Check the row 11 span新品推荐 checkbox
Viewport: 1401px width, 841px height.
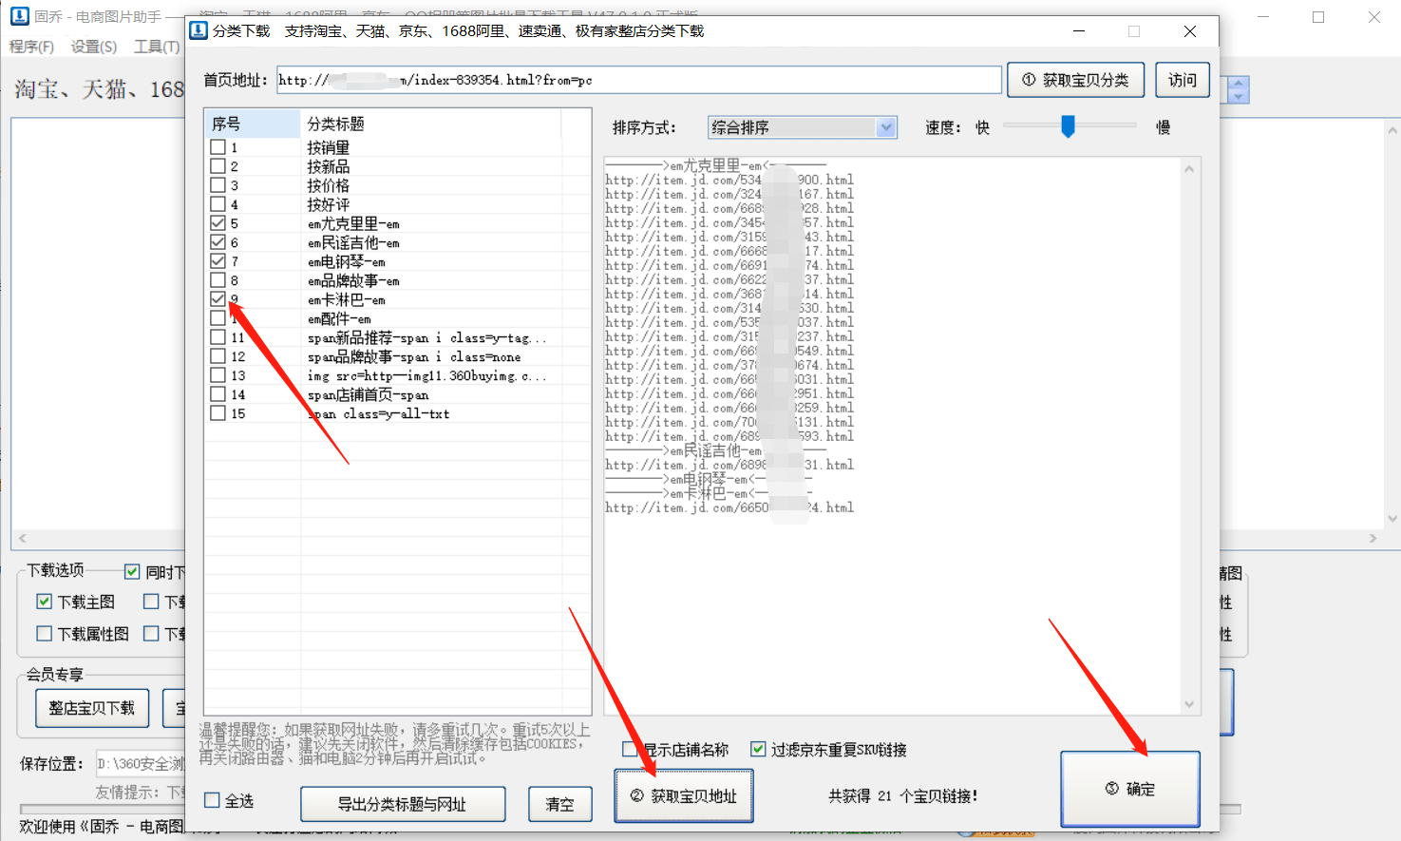point(218,337)
